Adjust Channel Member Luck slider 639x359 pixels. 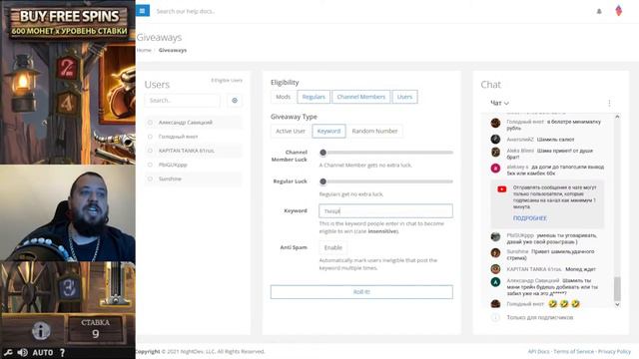click(323, 153)
